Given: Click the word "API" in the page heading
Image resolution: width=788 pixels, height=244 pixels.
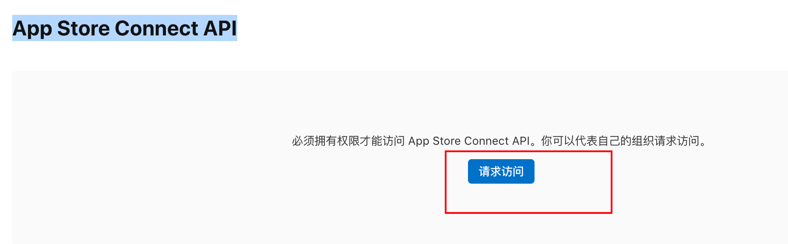Looking at the screenshot, I should (x=220, y=28).
